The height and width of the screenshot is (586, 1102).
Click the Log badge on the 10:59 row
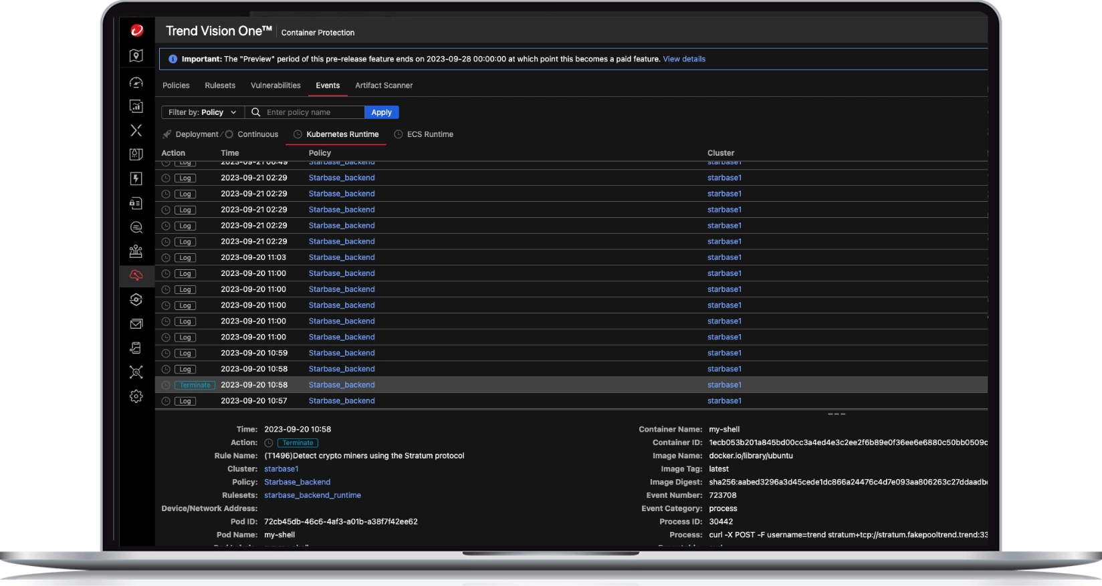(x=185, y=353)
